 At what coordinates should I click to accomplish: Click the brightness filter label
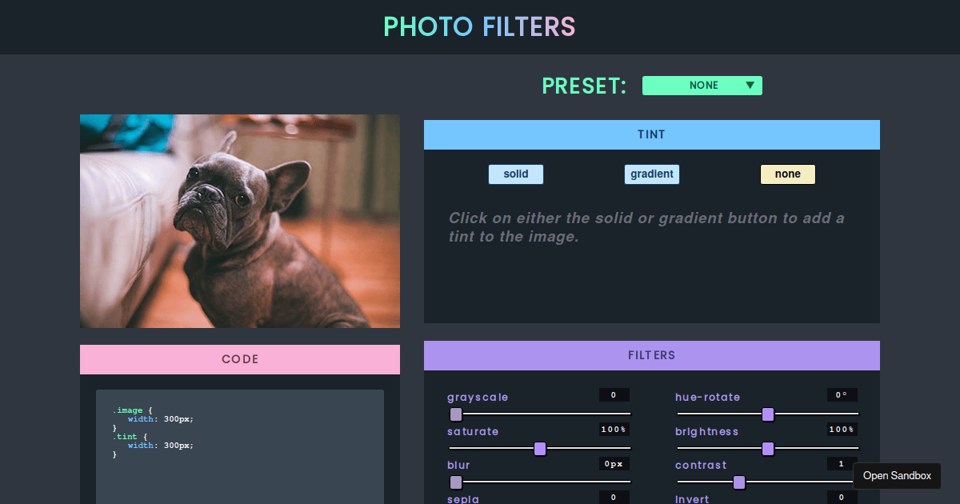pyautogui.click(x=707, y=432)
